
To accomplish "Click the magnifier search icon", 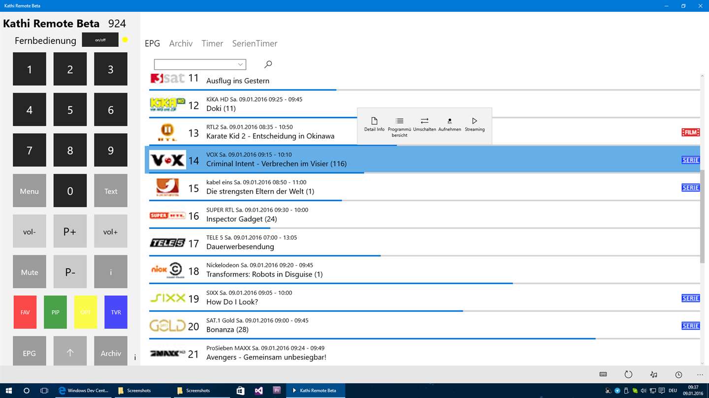I will pos(268,64).
